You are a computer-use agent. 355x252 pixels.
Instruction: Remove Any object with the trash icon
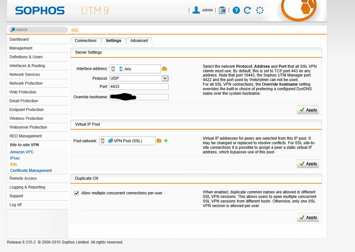[x=113, y=69]
